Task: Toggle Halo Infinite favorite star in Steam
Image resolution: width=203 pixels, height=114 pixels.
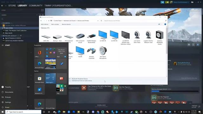Action: (x=198, y=44)
